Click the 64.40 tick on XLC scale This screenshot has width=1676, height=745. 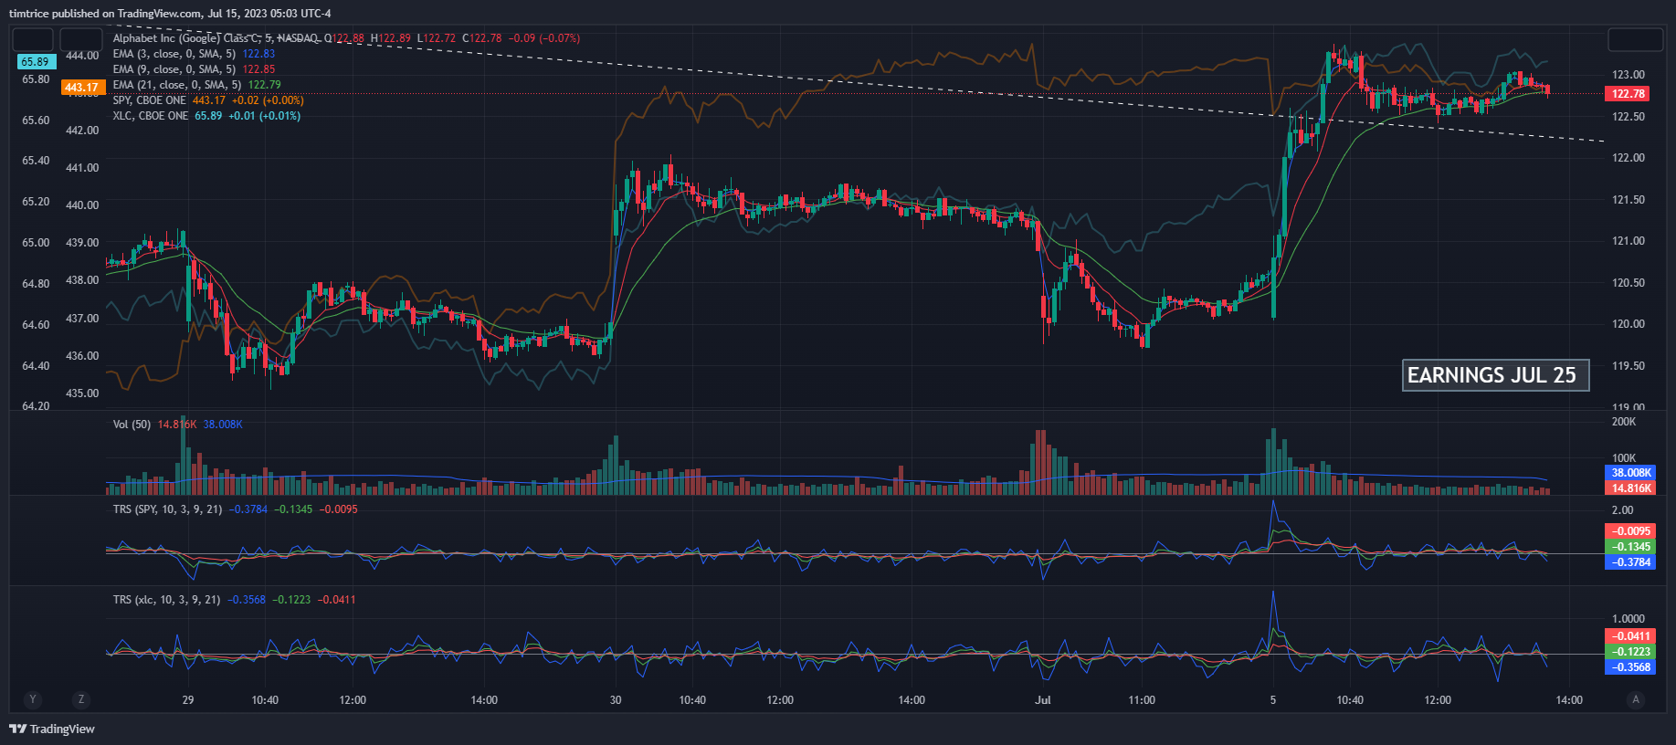(36, 366)
